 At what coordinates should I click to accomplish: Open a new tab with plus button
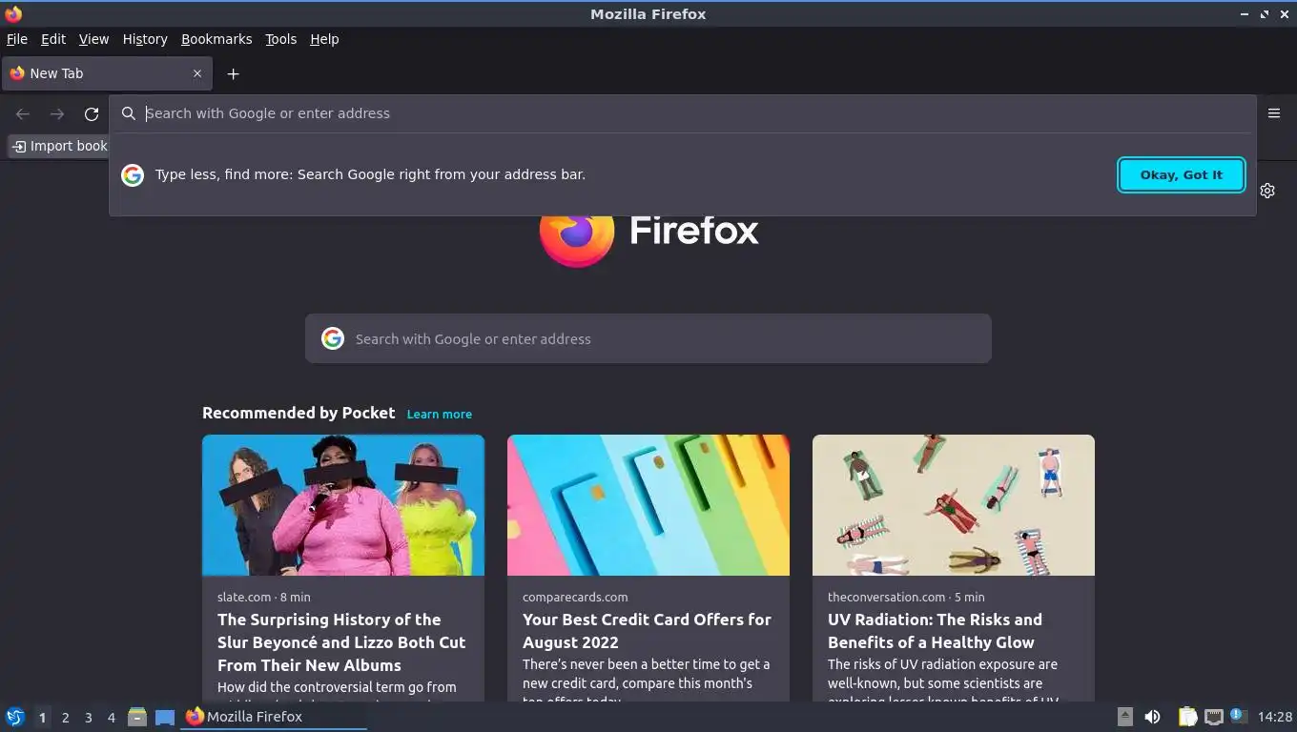pos(233,74)
